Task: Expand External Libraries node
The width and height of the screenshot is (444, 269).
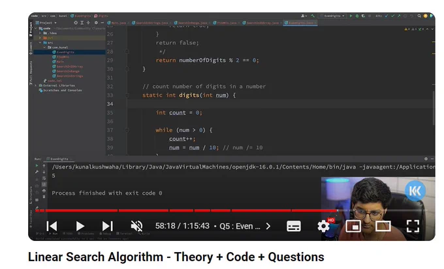Action: click(35, 85)
